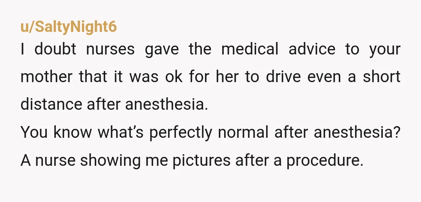Click the word "doubt" in first line
This screenshot has height=202, width=421.
pyautogui.click(x=55, y=49)
